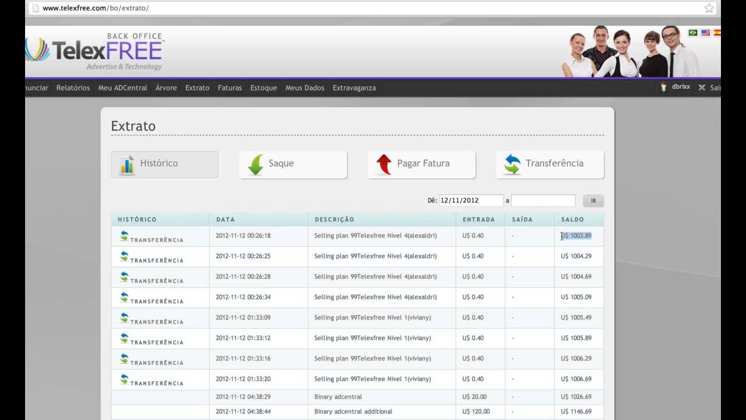Click date 2012-11-12 04:38:29
The image size is (746, 420).
243,397
